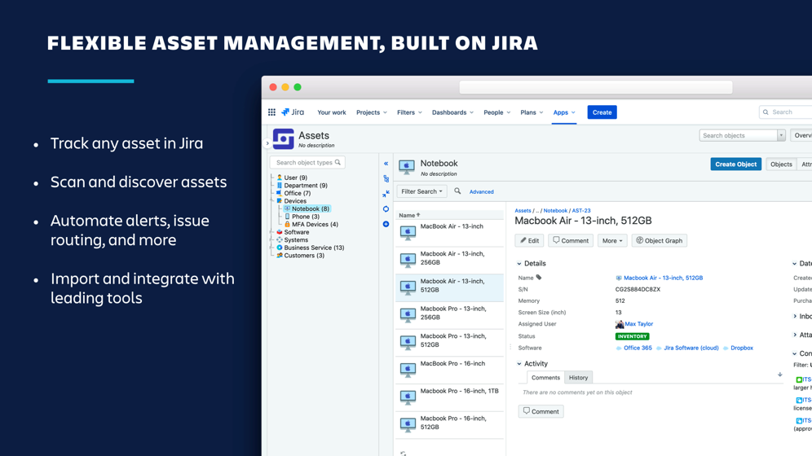Click the magnifier icon next to Filter Search
This screenshot has width=812, height=456.
tap(457, 191)
